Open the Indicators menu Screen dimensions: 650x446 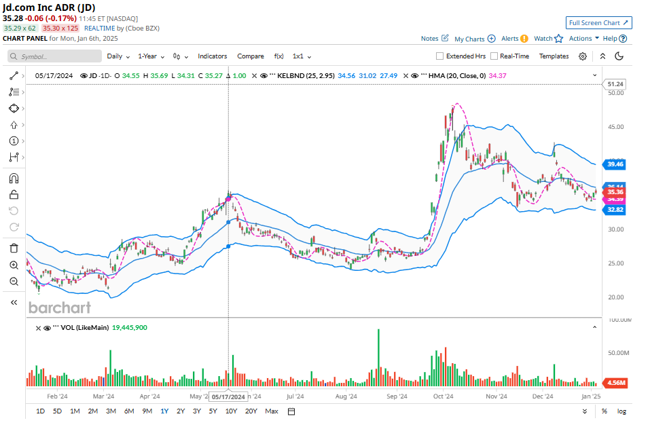[x=212, y=56]
